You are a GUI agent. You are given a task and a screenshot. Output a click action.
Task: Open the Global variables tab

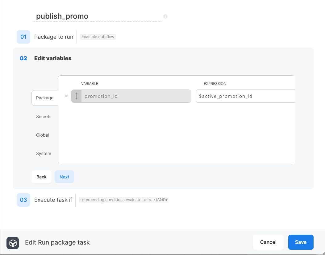point(43,135)
